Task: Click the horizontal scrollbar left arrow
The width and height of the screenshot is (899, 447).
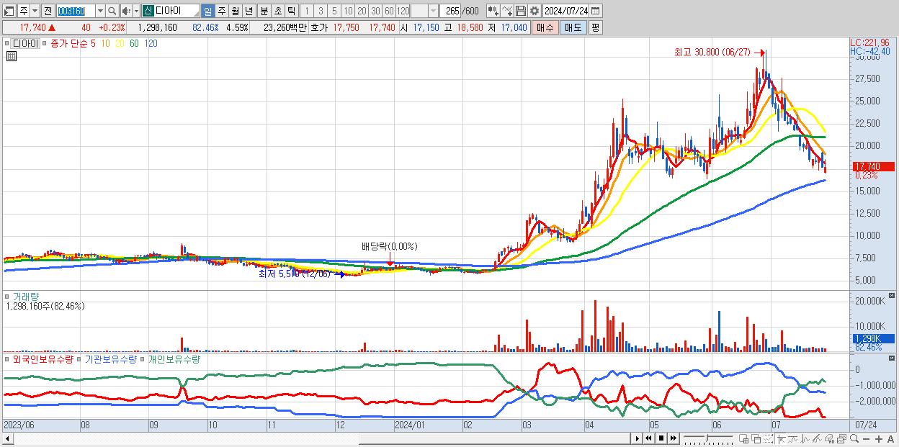Action: [x=7, y=438]
